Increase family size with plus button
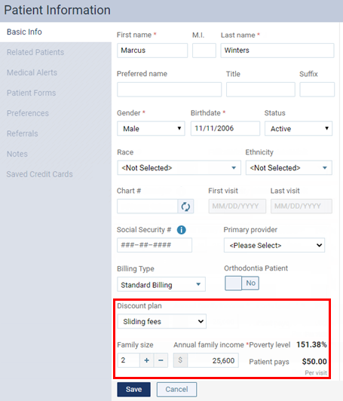The width and height of the screenshot is (343, 401). point(146,360)
